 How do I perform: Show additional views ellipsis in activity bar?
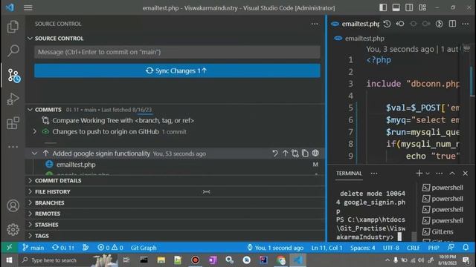[13, 147]
